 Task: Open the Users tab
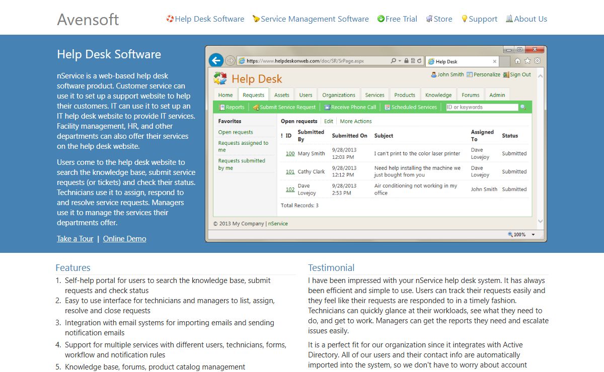click(x=306, y=95)
